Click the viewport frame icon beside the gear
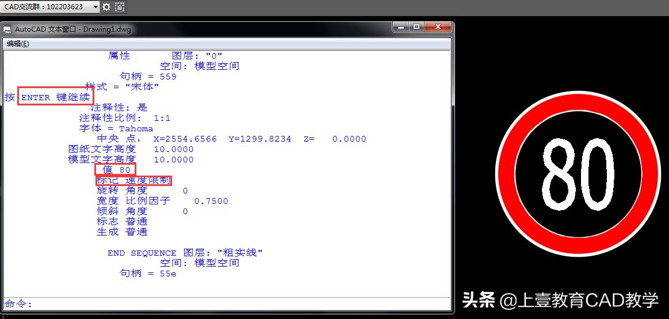669x319 pixels. click(x=120, y=7)
